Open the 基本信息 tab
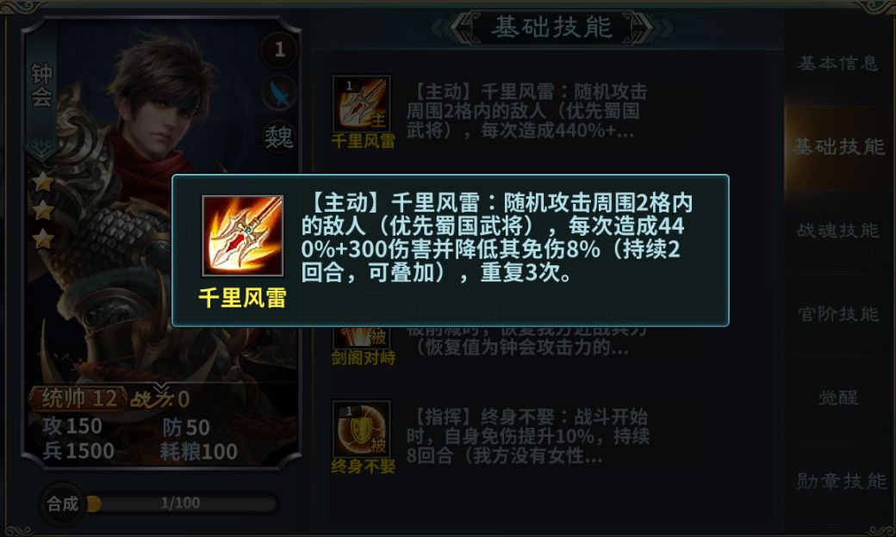The height and width of the screenshot is (537, 896). (837, 63)
